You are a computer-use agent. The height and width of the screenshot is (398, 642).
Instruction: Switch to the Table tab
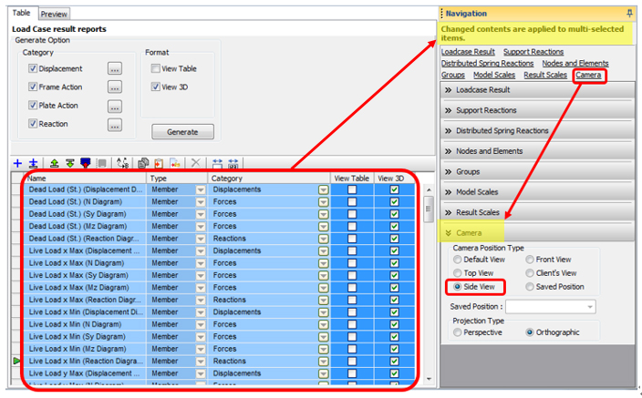click(21, 13)
